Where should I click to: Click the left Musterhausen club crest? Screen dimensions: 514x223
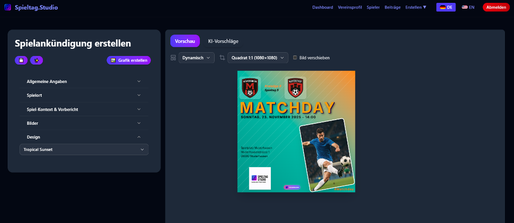point(250,88)
